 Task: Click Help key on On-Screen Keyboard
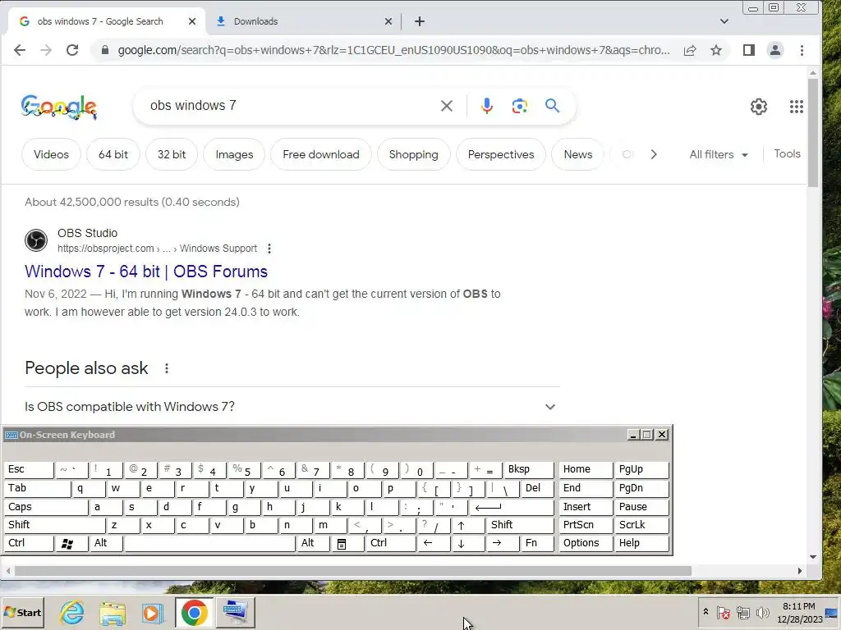[x=642, y=543]
